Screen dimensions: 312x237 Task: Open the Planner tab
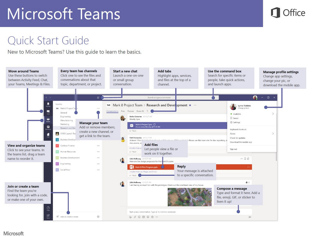click(130, 111)
